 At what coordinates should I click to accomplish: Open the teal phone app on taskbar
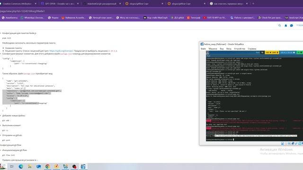point(65,167)
